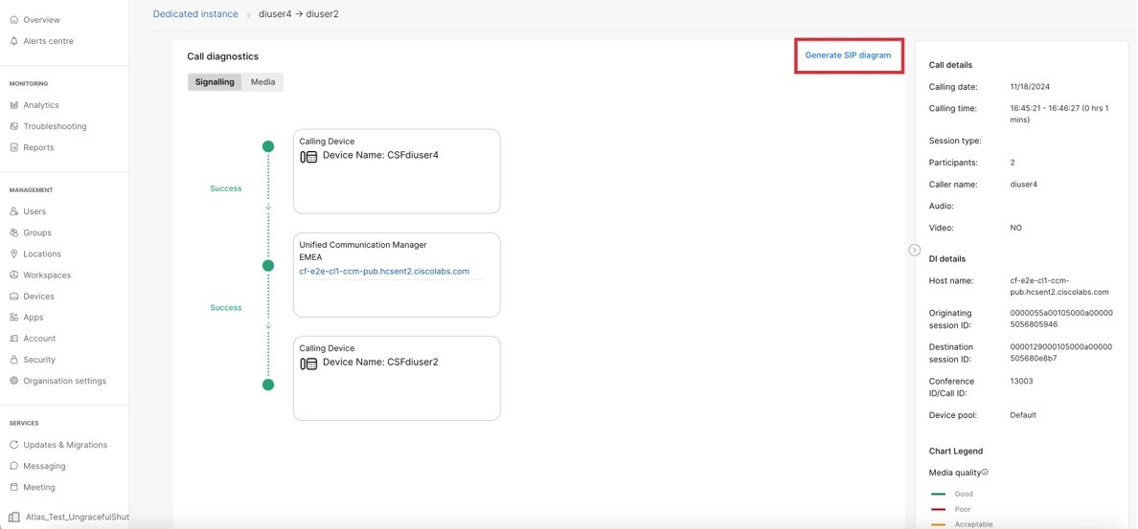This screenshot has height=529, width=1138.
Task: Open Organisation settings gear icon
Action: [14, 381]
